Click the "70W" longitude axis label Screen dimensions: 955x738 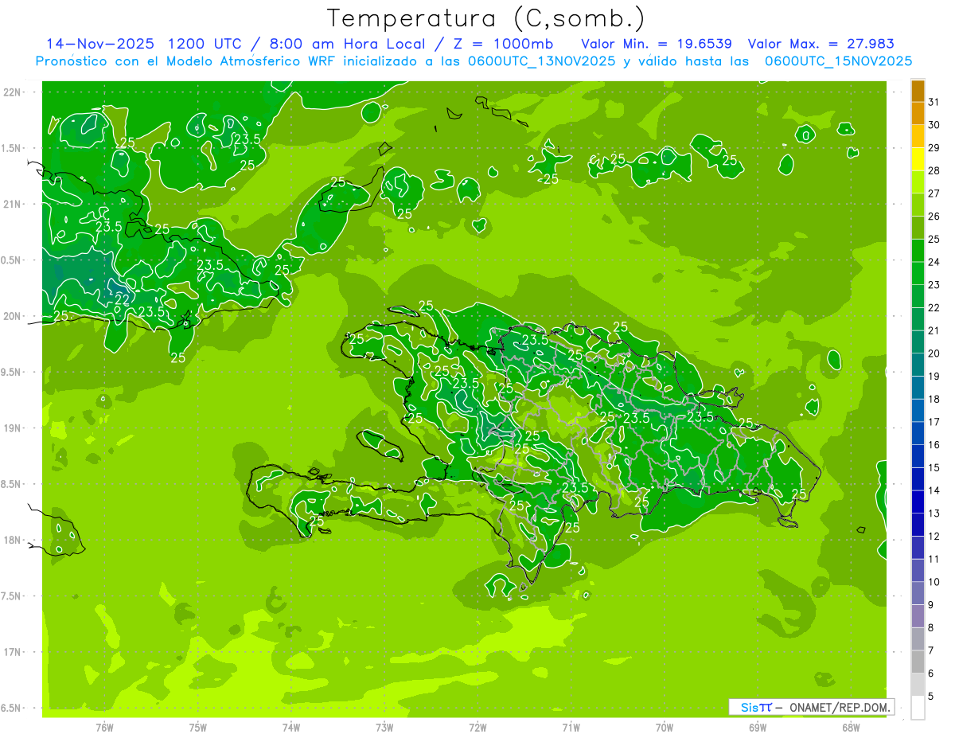coord(664,727)
